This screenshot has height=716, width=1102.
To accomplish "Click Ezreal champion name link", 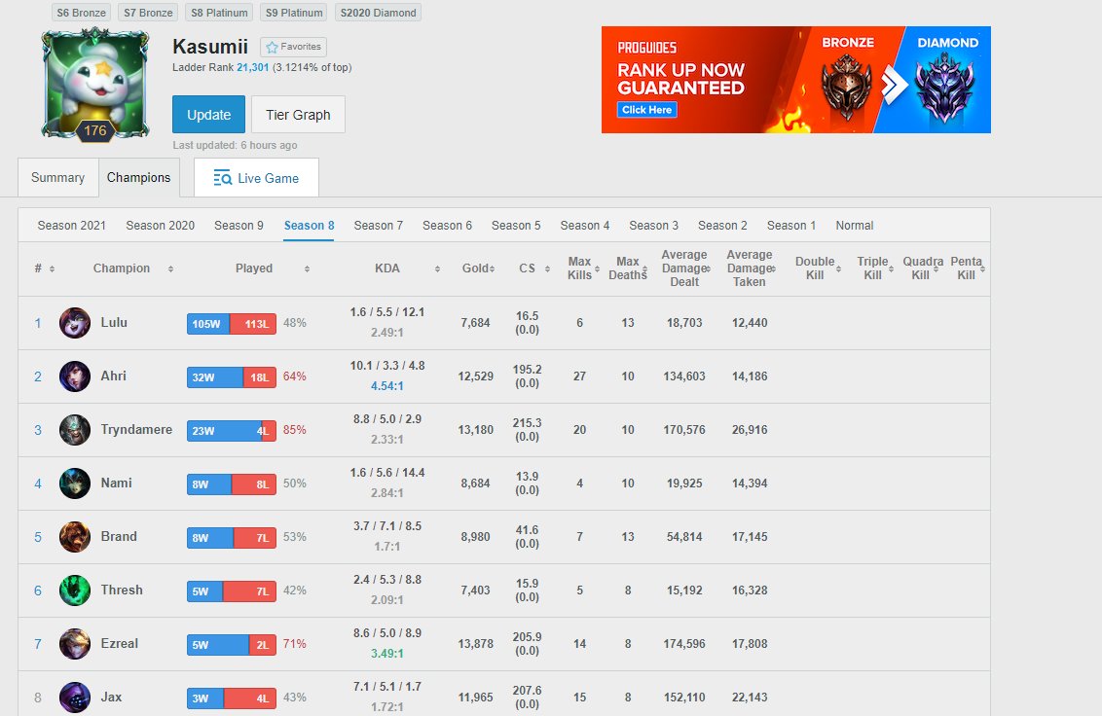I will tap(120, 643).
